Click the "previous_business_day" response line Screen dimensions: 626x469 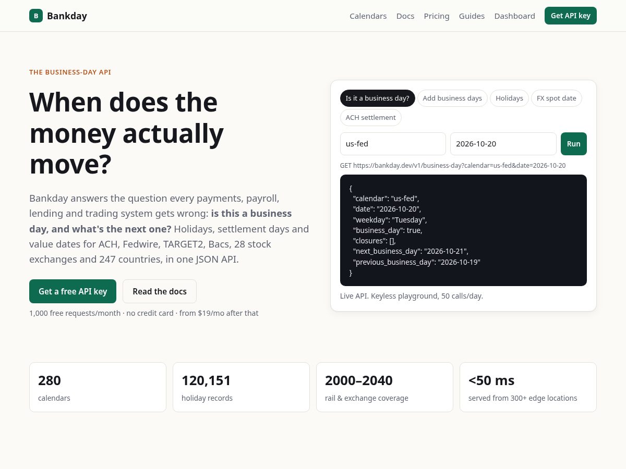pos(416,262)
